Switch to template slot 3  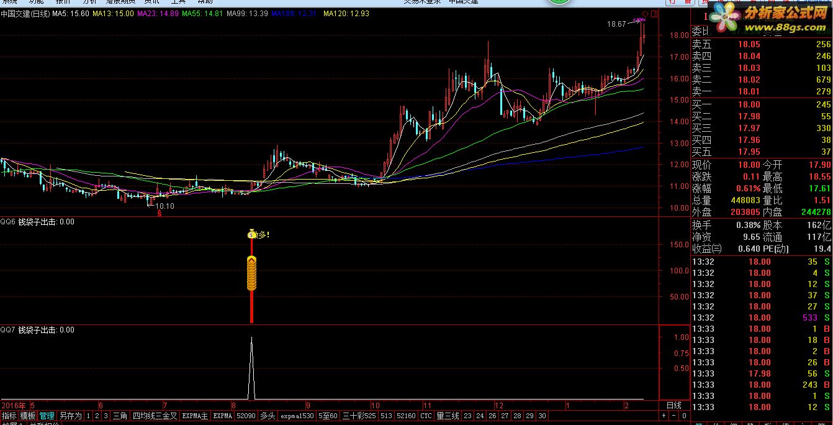106,416
